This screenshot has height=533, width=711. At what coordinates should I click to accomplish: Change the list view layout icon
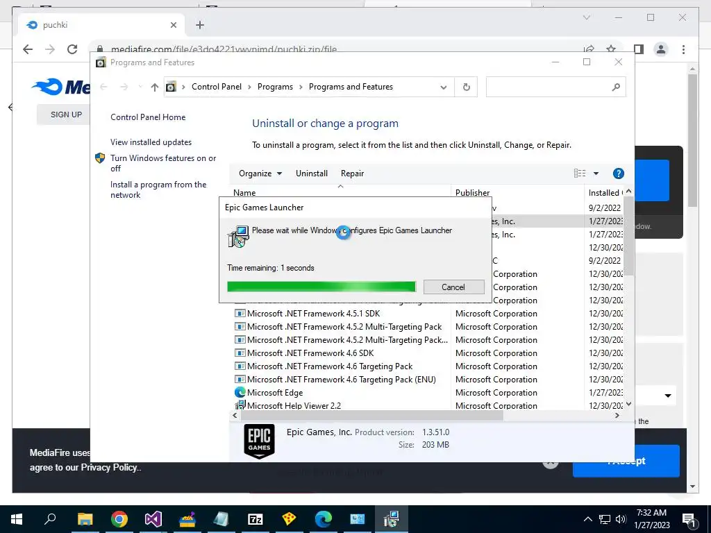click(580, 174)
